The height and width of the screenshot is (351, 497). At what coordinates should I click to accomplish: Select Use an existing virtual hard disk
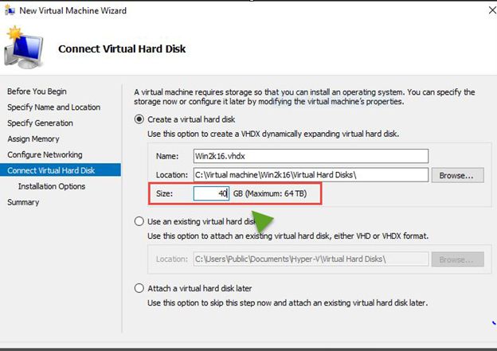tap(140, 220)
